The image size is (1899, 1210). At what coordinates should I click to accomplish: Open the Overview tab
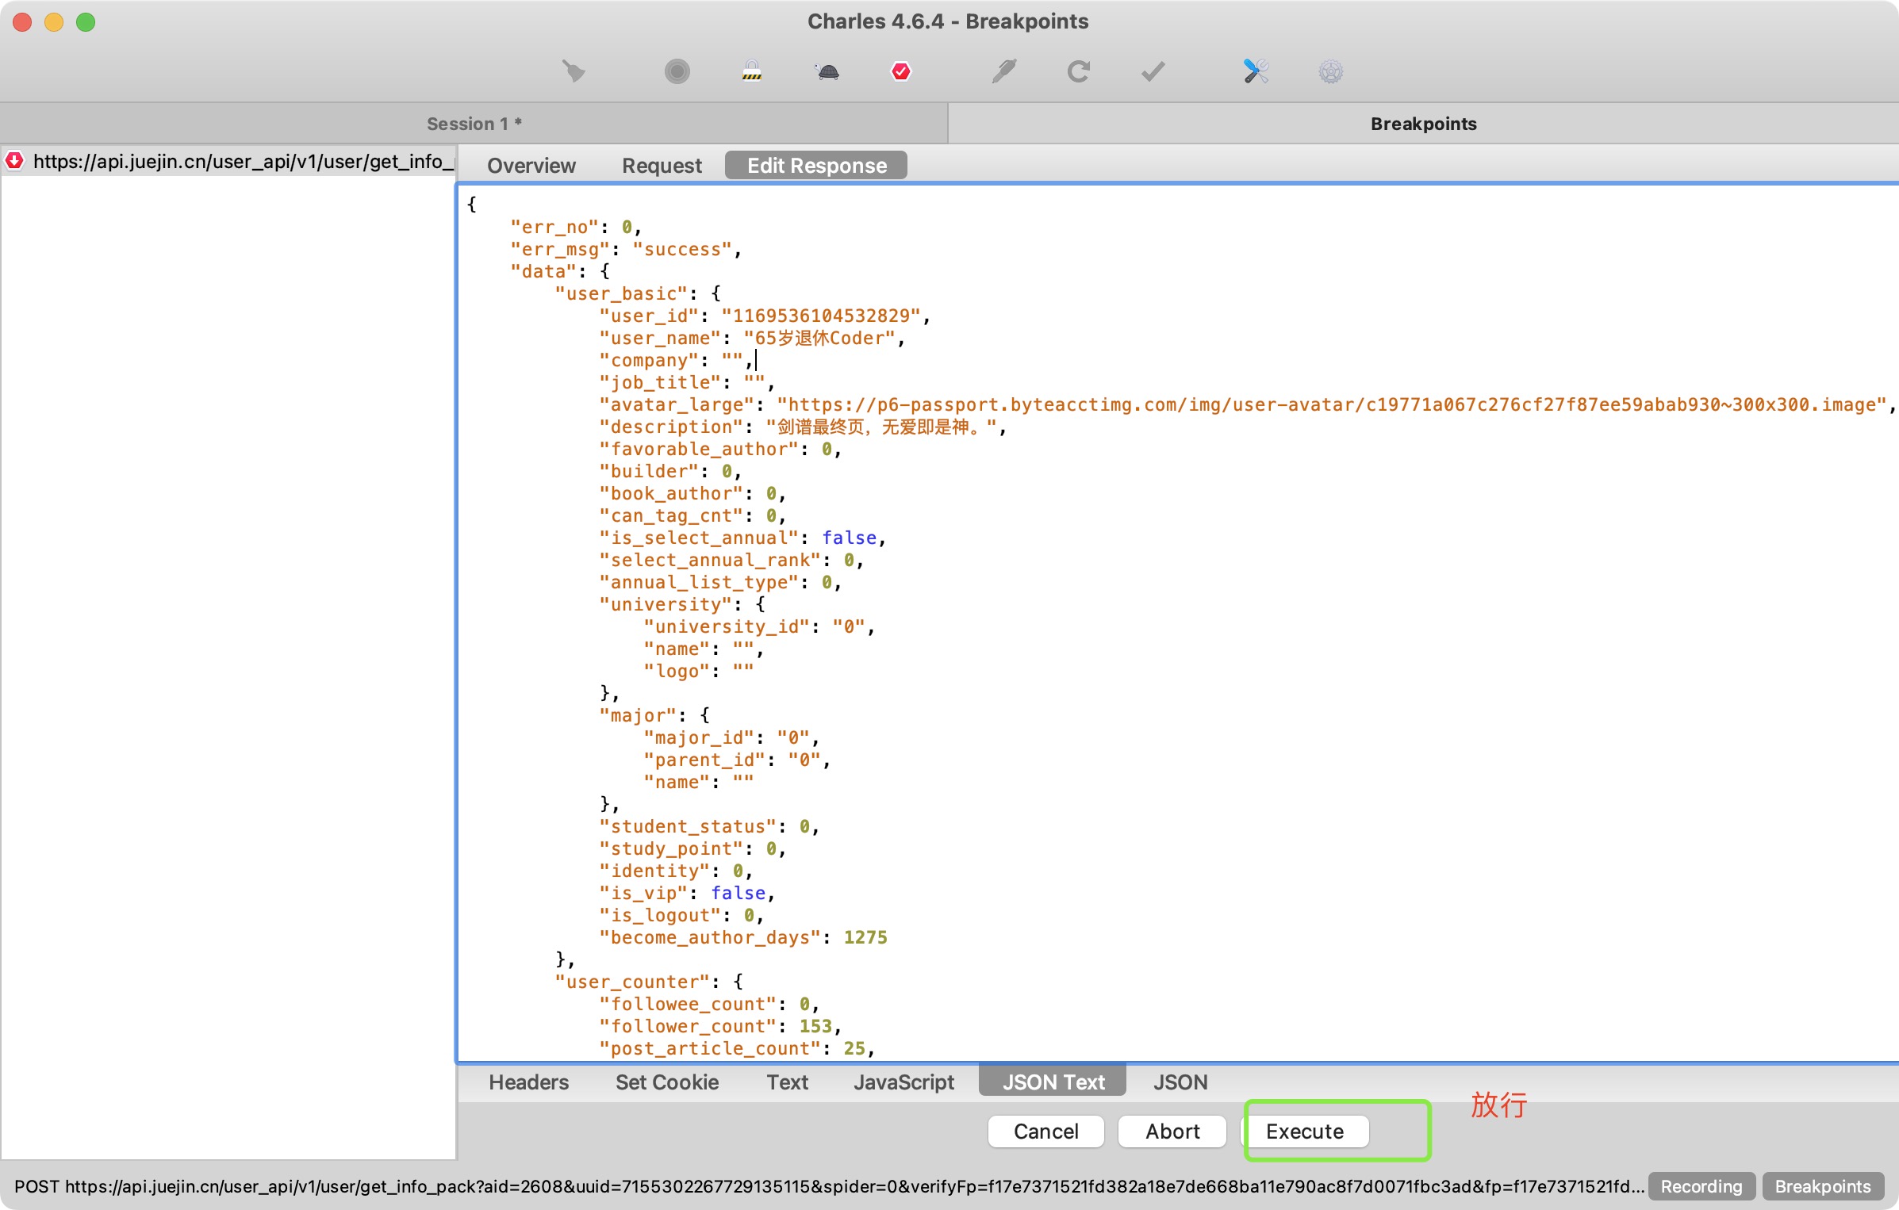(531, 166)
